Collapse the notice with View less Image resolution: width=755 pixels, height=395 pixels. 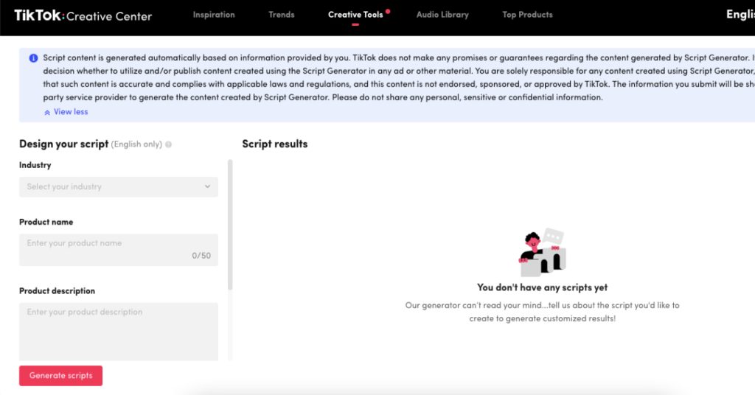71,111
